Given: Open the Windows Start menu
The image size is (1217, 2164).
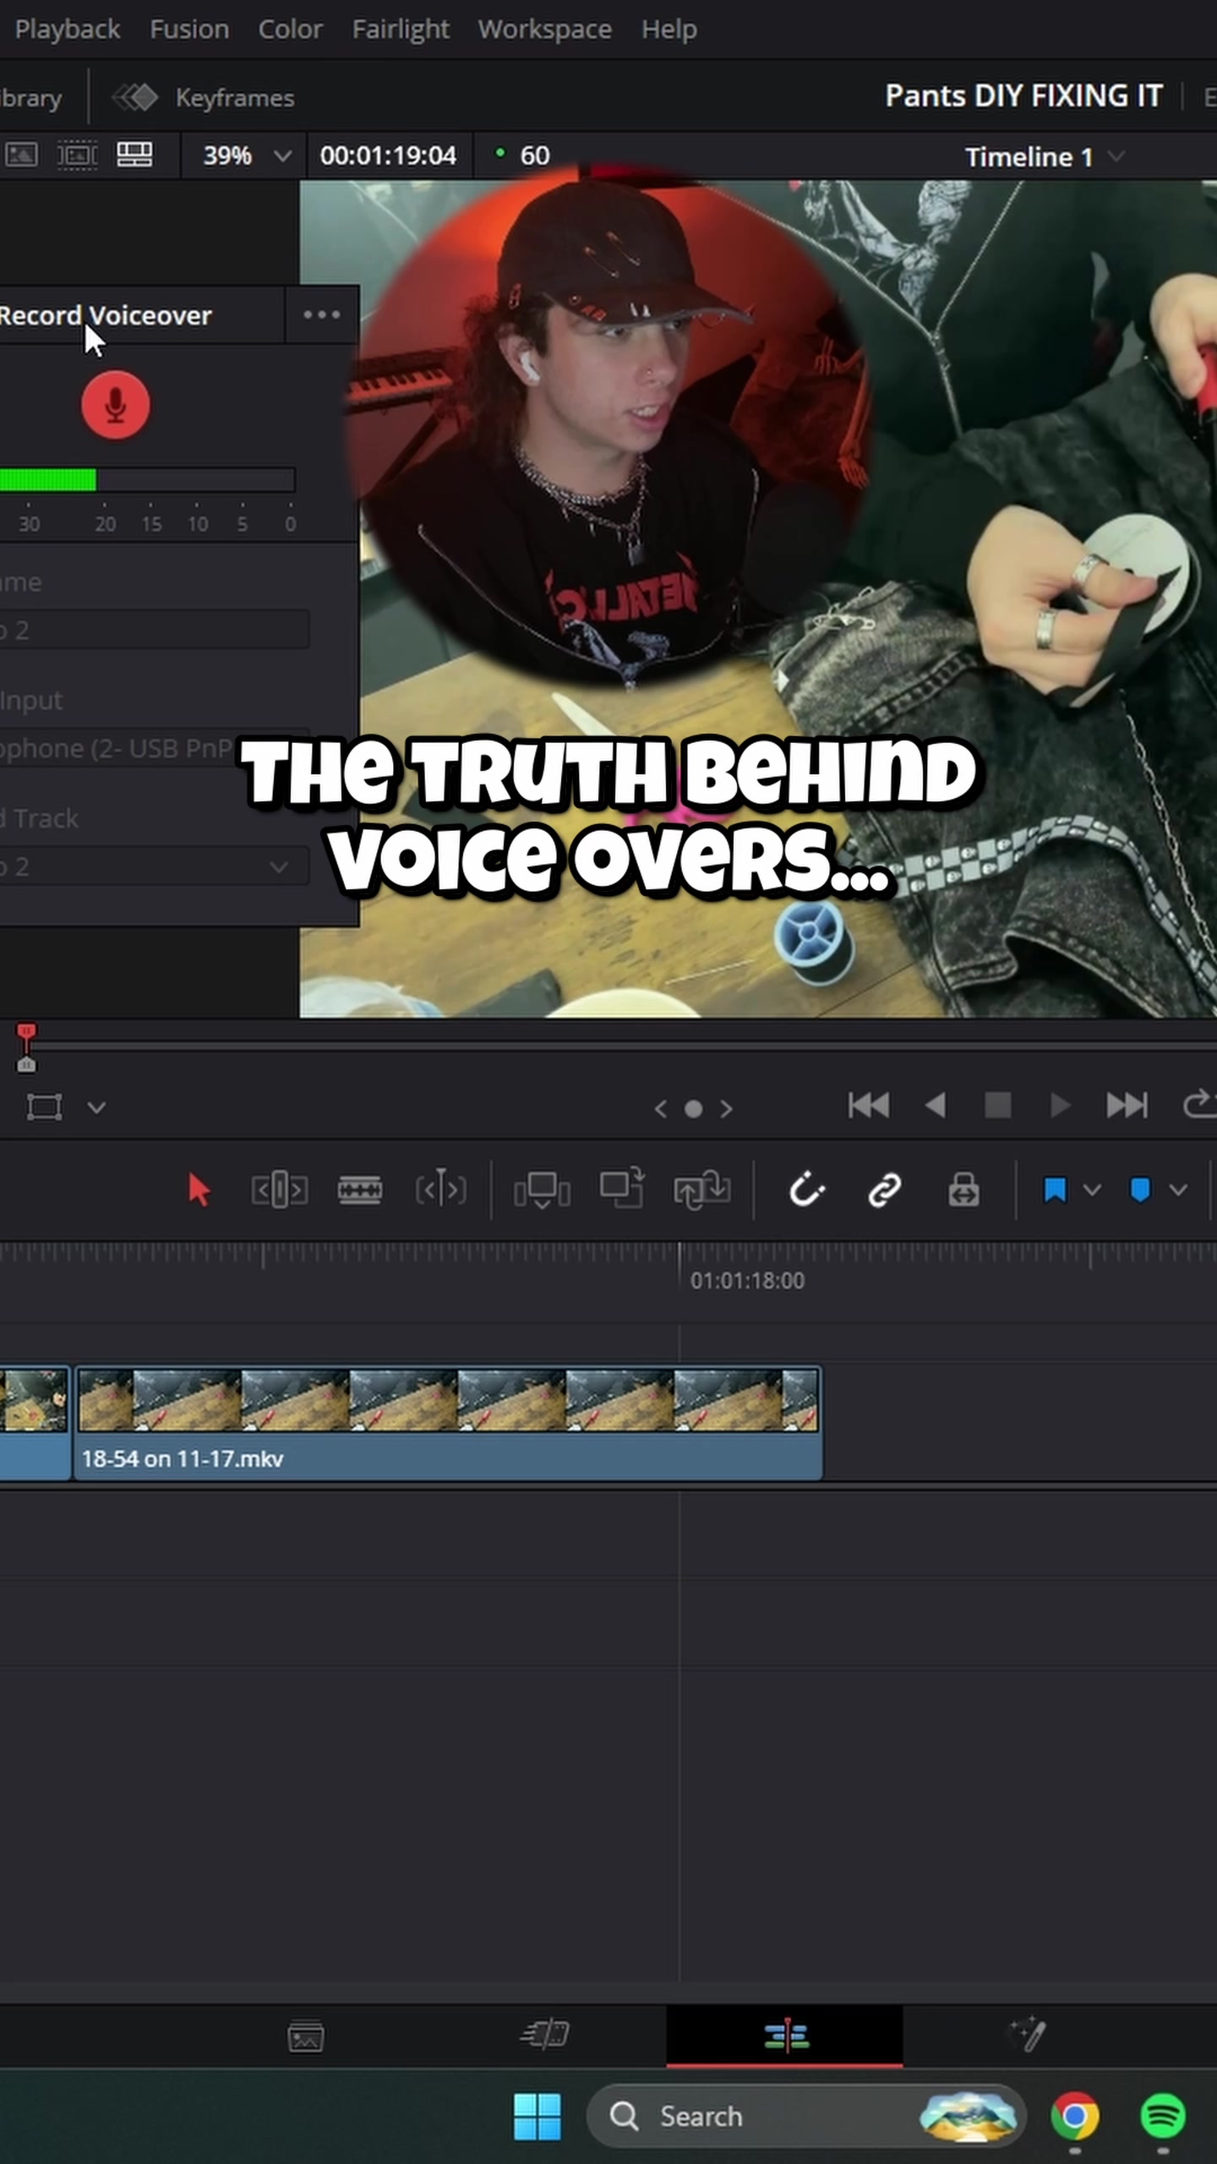Looking at the screenshot, I should tap(538, 2117).
